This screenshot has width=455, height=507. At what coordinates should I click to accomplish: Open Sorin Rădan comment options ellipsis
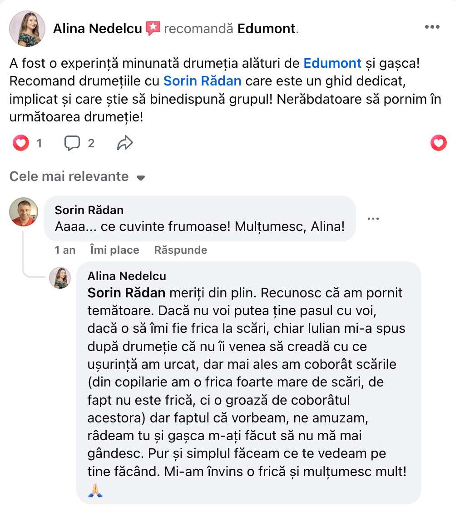[373, 219]
